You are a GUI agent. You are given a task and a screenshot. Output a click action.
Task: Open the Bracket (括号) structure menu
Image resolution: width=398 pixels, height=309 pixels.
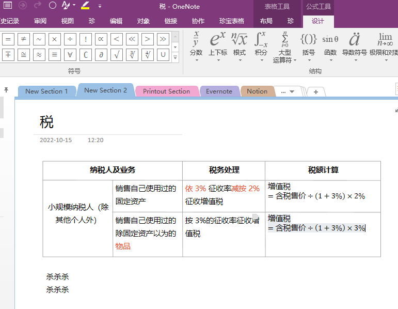click(x=309, y=47)
